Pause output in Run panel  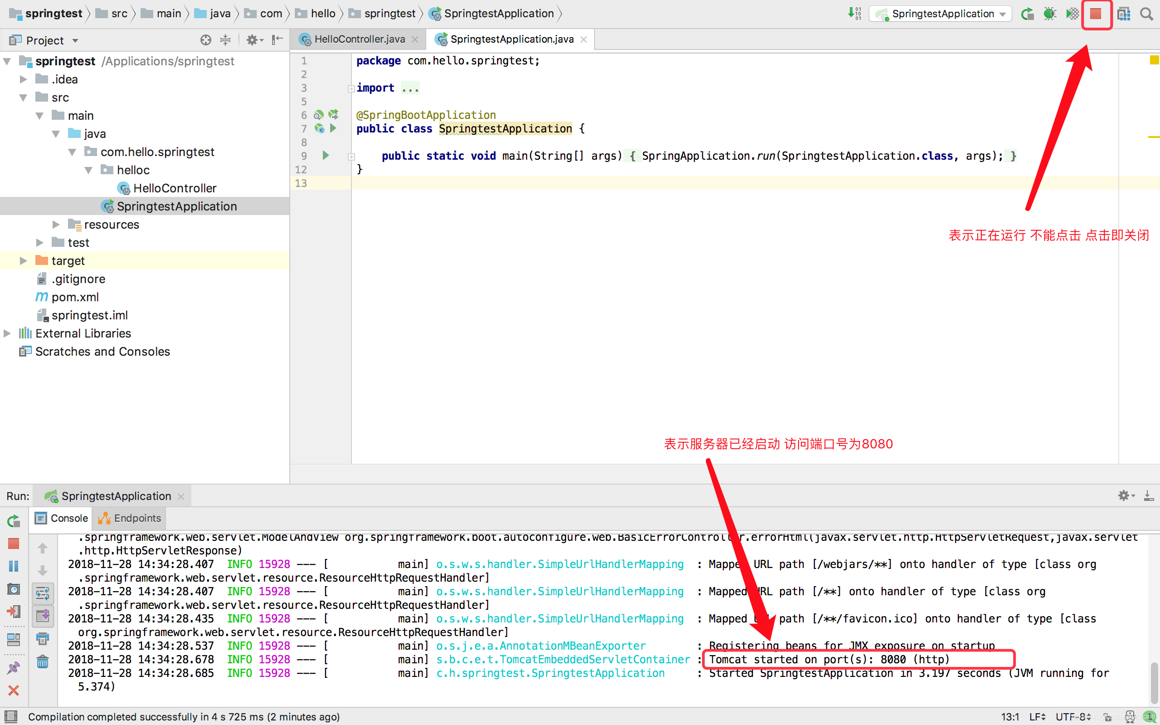(14, 566)
